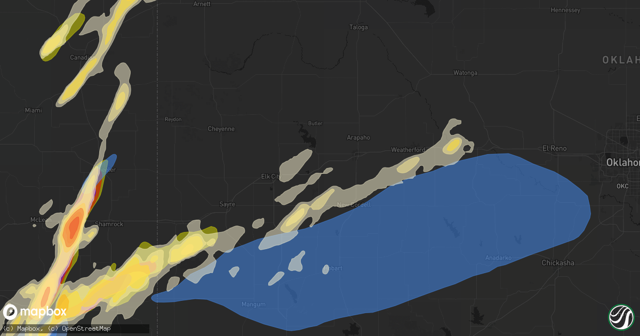Select the OKC airport label
The width and height of the screenshot is (640, 336).
622,187
